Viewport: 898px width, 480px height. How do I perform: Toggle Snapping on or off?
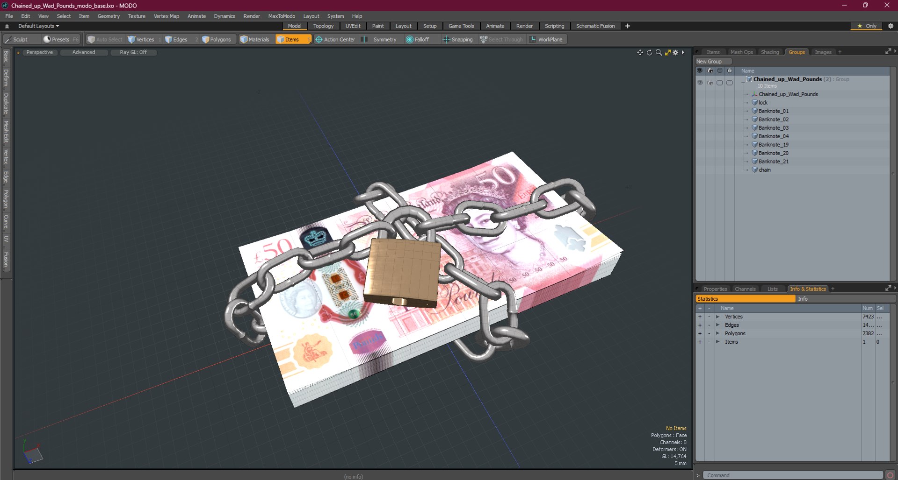point(458,40)
